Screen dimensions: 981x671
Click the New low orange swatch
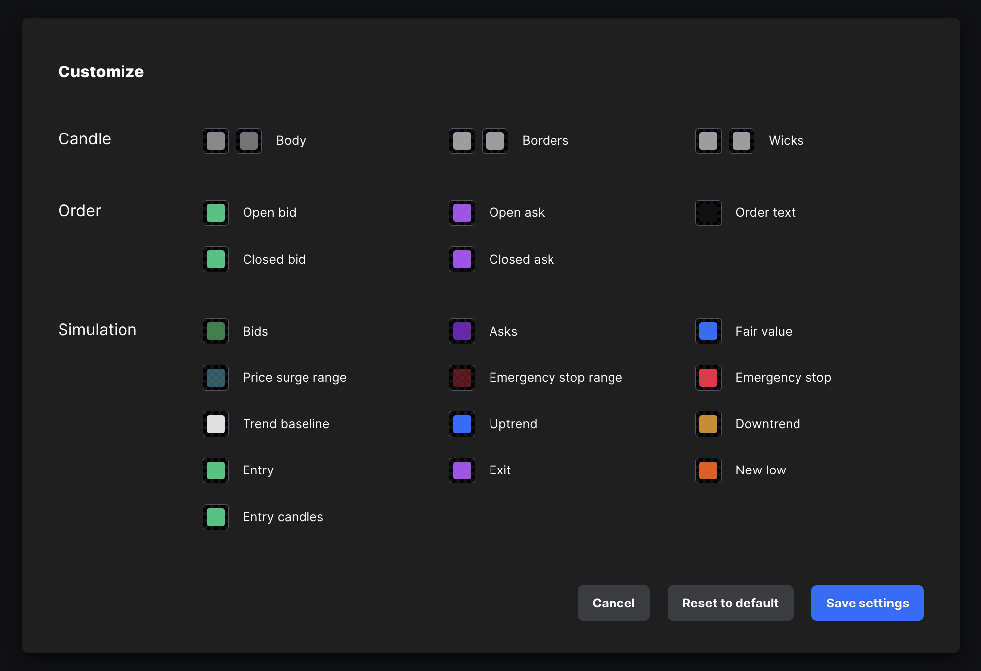coord(708,470)
